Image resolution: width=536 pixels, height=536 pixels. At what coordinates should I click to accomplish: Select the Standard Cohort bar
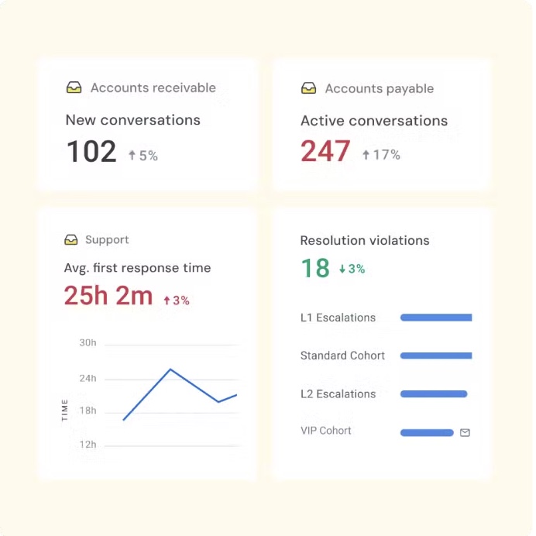click(435, 356)
